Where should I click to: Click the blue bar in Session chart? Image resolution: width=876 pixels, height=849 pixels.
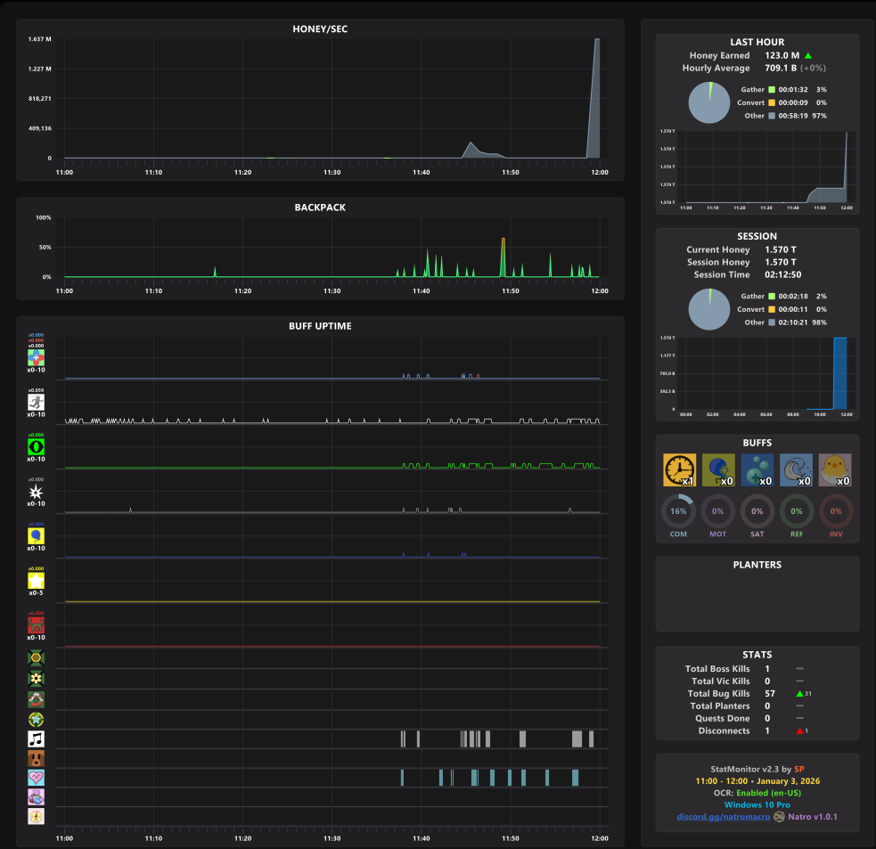(x=839, y=373)
